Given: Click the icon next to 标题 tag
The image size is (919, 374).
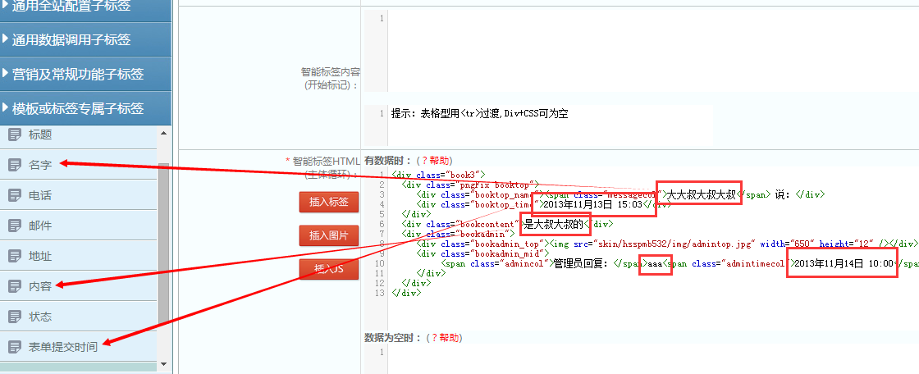Looking at the screenshot, I should coord(14,135).
